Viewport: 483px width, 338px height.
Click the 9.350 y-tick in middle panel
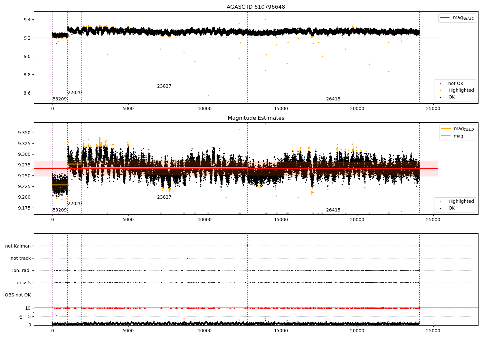[x=24, y=133]
